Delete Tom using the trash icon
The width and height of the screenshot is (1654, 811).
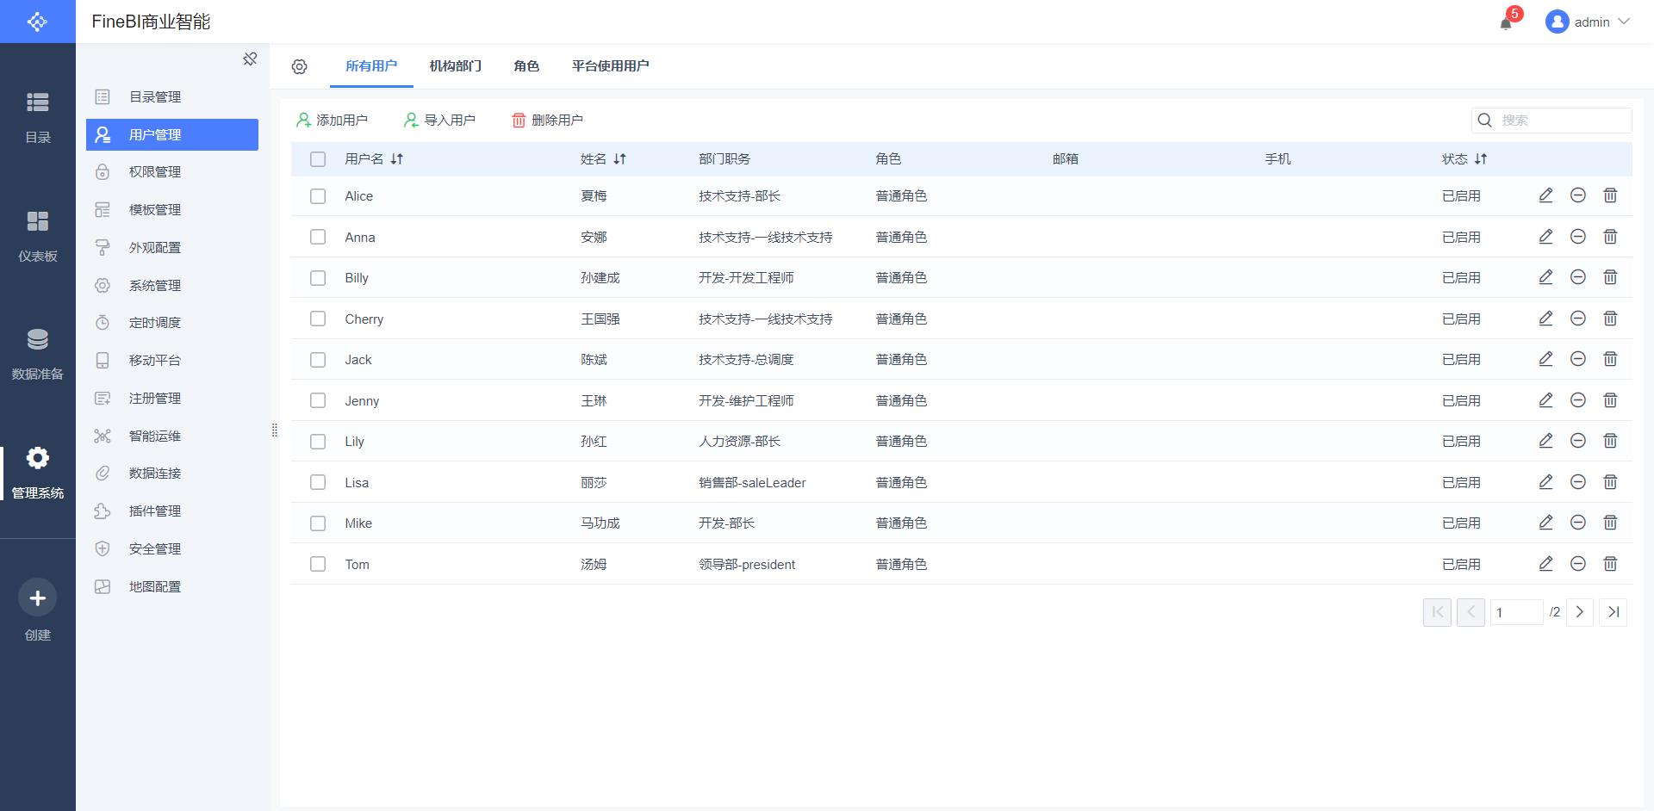pyautogui.click(x=1611, y=564)
